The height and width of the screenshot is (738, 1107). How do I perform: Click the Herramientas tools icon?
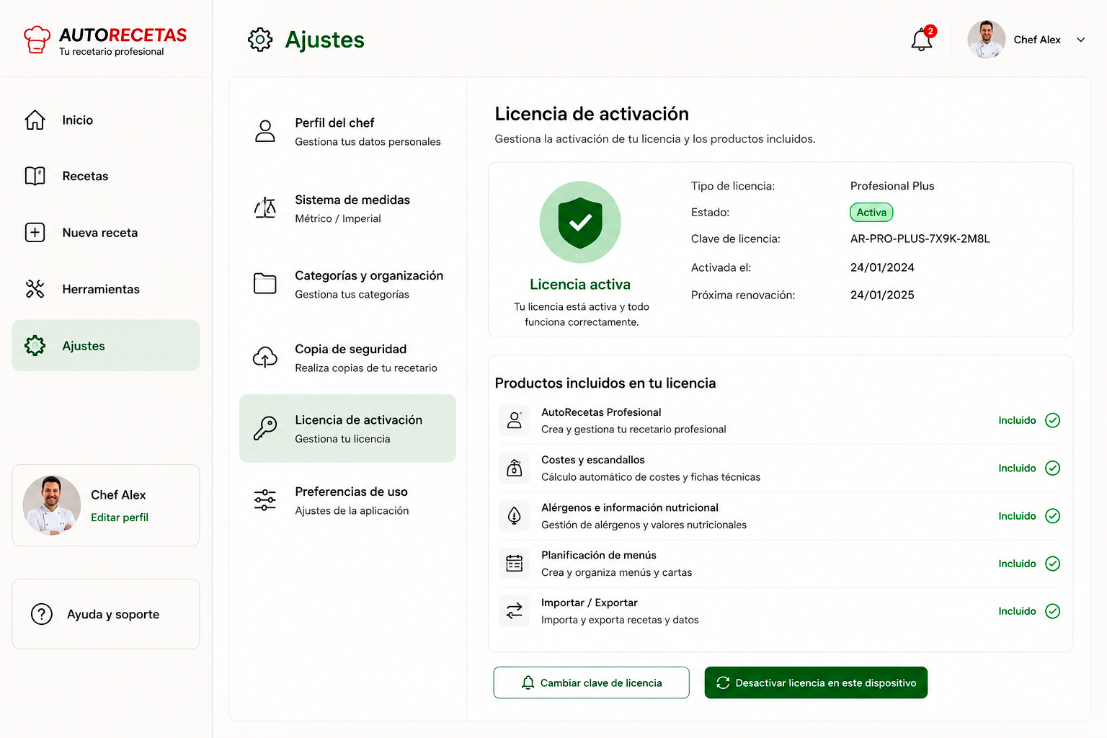35,289
